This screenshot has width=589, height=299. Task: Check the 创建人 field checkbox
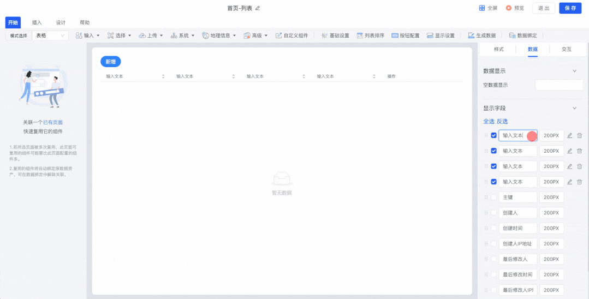pos(493,213)
